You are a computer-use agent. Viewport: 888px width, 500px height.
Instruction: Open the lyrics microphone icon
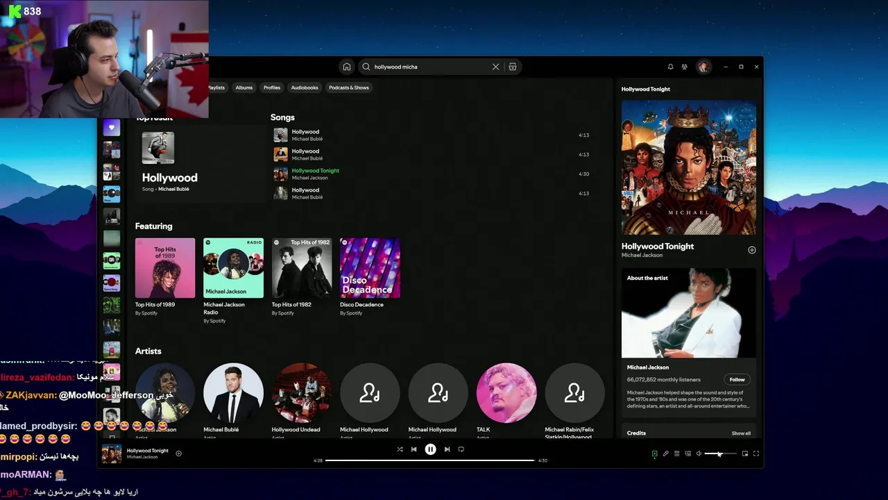(x=665, y=453)
